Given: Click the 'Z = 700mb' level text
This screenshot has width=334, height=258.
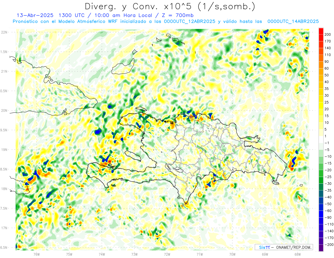Looking at the screenshot, I should click(x=178, y=15).
